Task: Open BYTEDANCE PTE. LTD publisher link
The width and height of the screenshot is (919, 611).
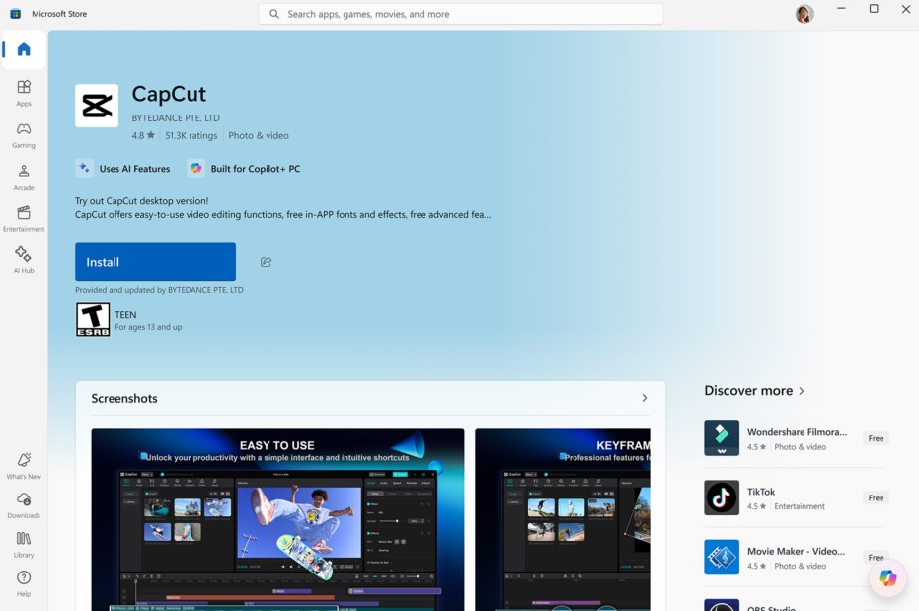Action: point(176,117)
